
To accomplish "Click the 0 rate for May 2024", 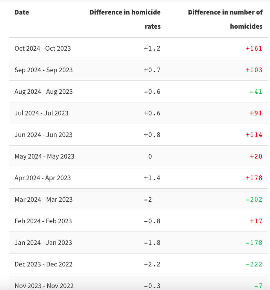I will pos(150,157).
